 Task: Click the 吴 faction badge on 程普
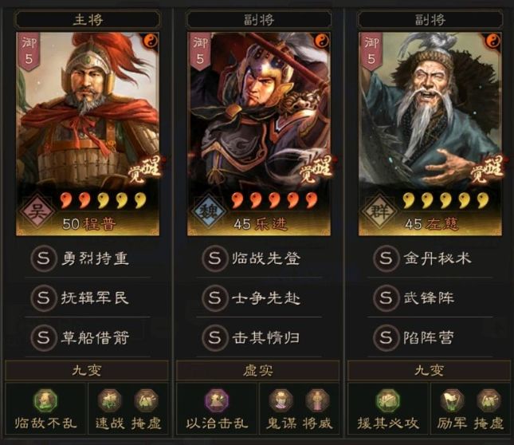pyautogui.click(x=37, y=211)
